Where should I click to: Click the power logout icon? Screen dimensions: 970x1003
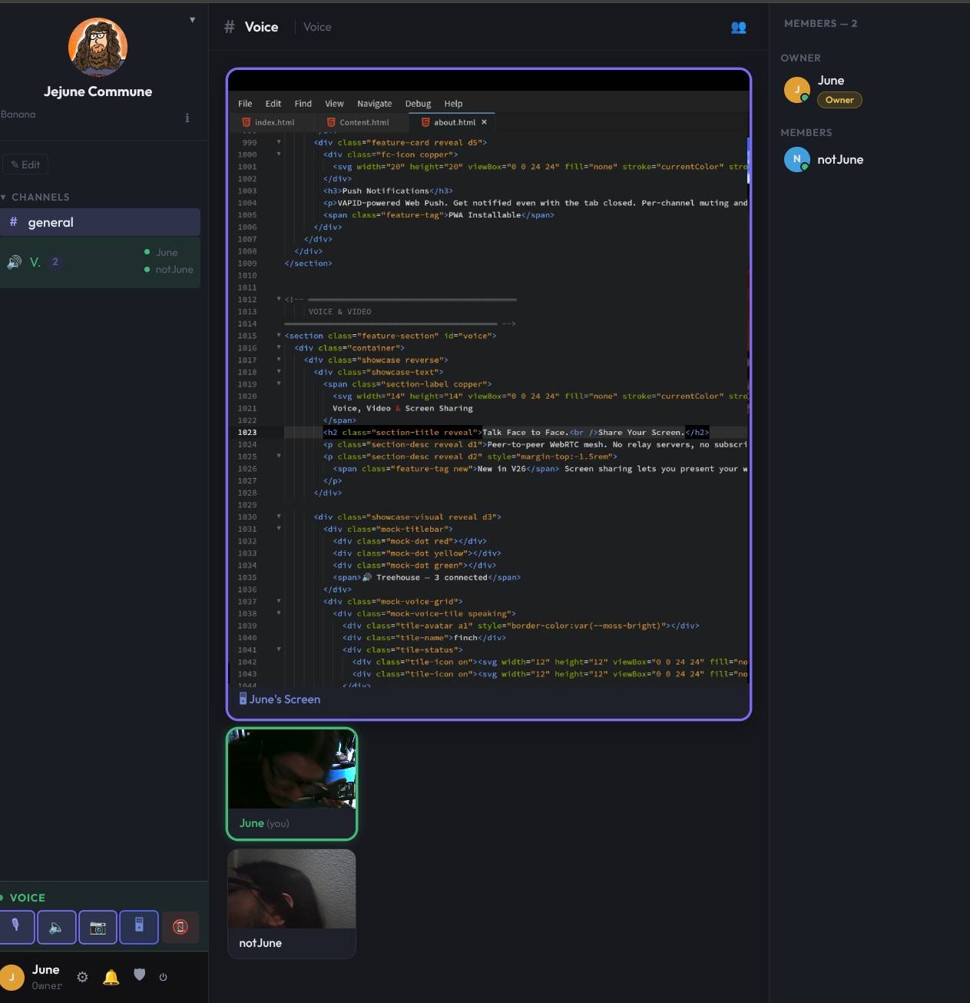coord(163,977)
